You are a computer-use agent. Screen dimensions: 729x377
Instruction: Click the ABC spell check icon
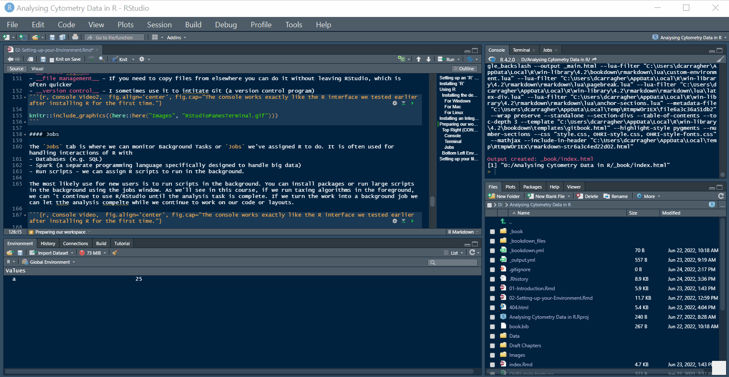point(92,59)
